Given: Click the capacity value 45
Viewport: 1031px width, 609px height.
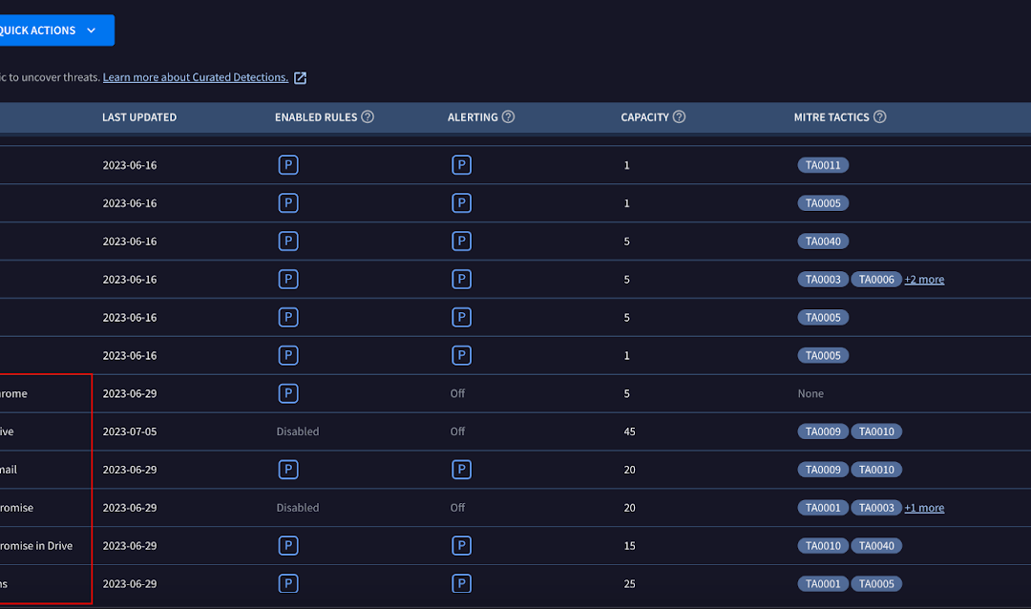Looking at the screenshot, I should [x=629, y=431].
